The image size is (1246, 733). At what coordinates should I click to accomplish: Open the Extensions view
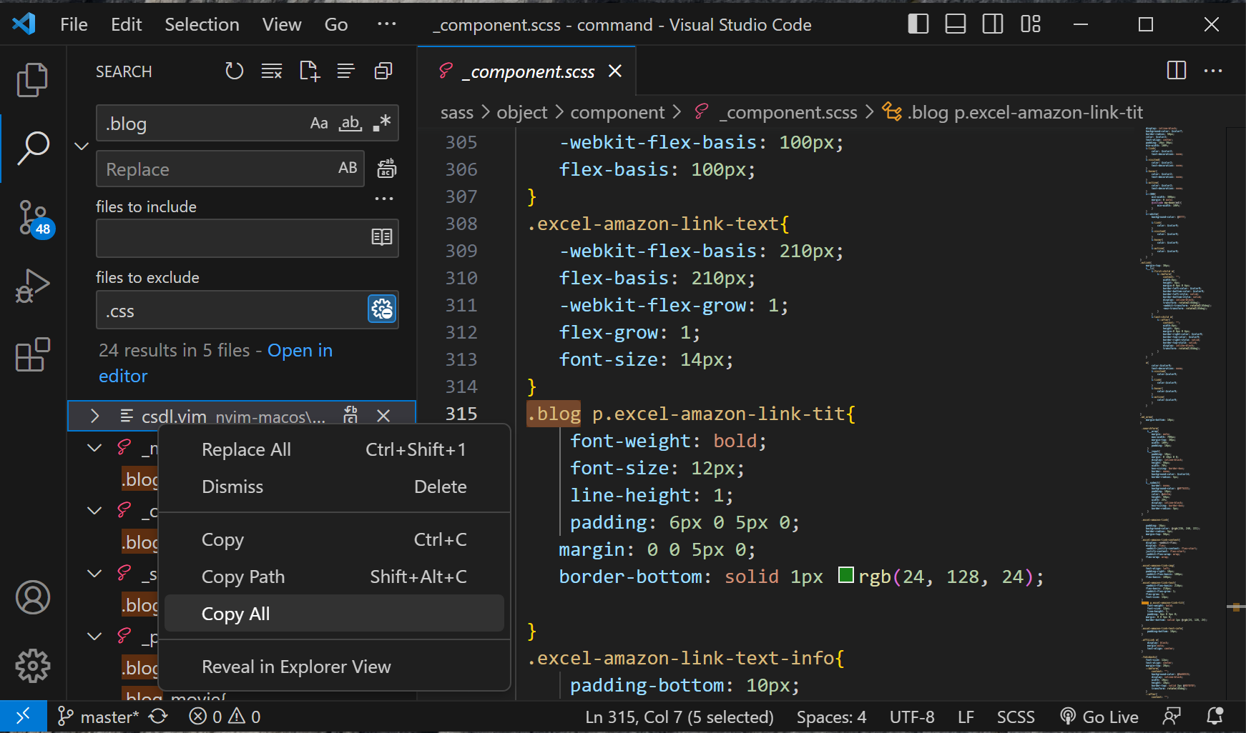[32, 355]
